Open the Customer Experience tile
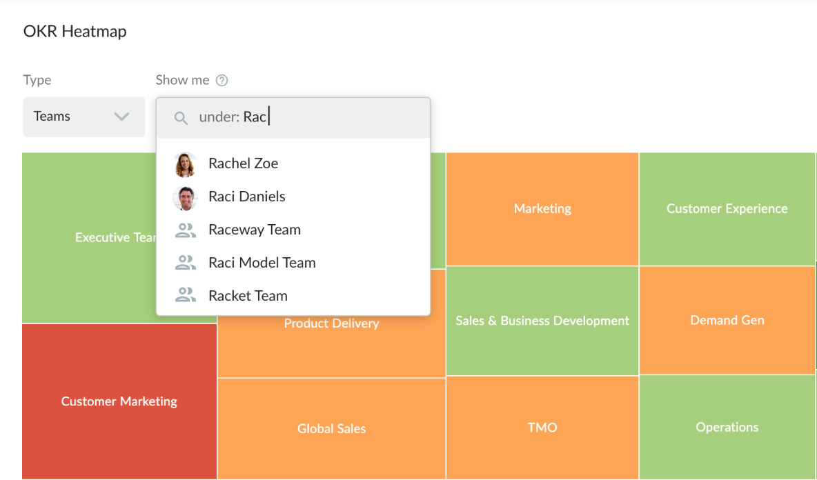Viewport: 817px width, 480px height. [727, 209]
